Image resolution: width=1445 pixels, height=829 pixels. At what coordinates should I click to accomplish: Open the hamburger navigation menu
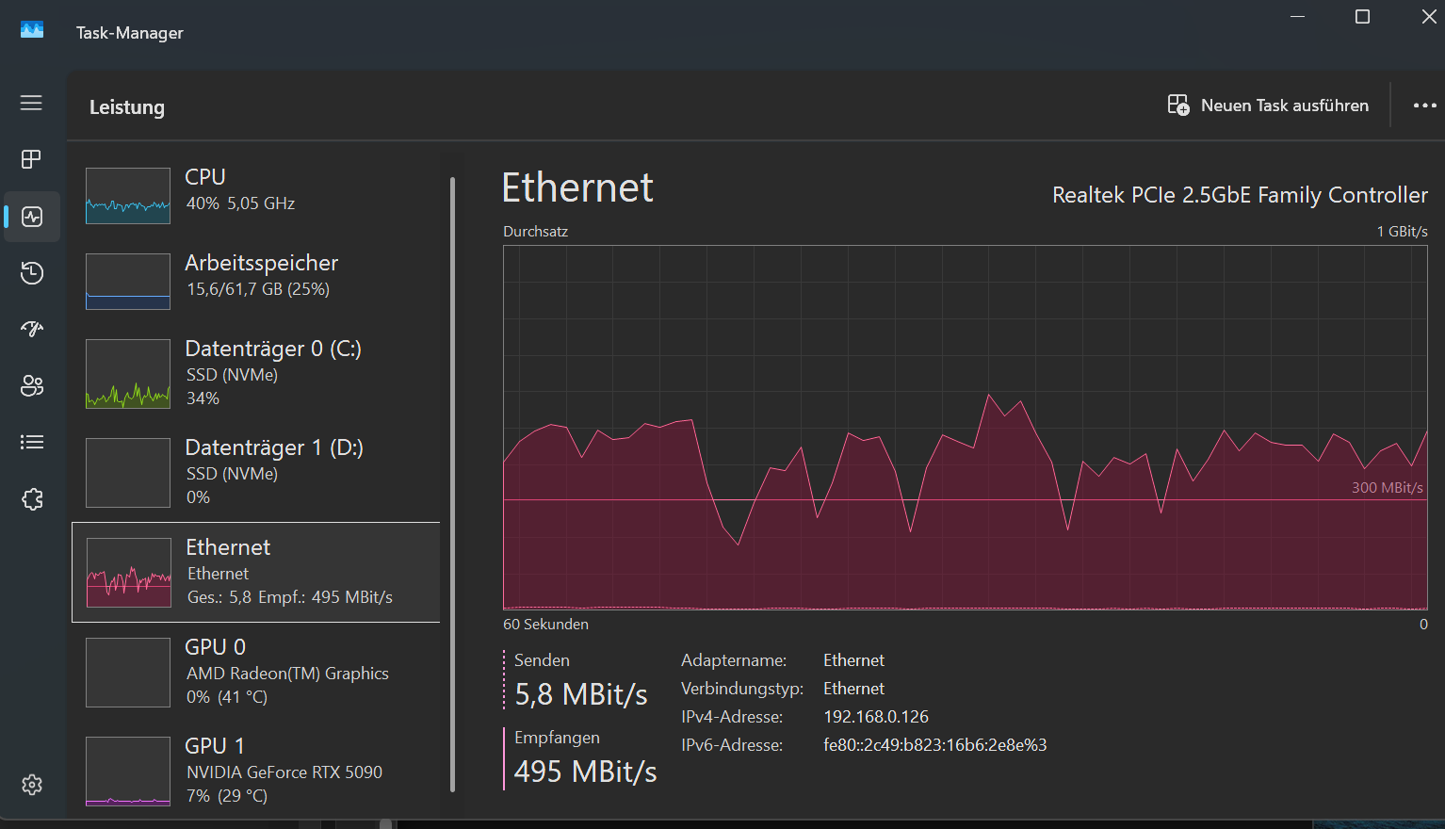(31, 103)
